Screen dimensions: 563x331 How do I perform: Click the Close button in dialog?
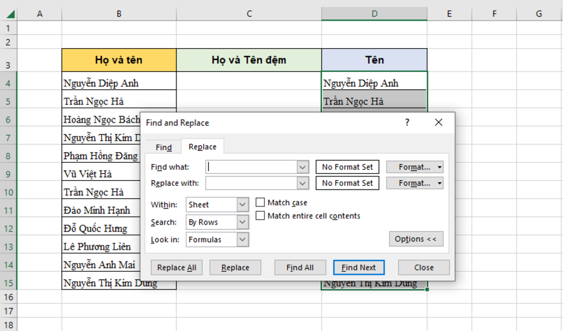click(424, 268)
